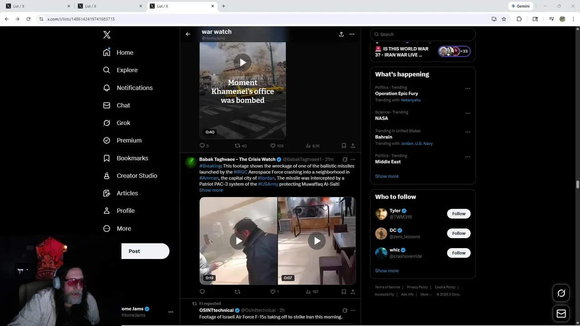Click the Search input field
Viewport: 580px width, 326px height.
(x=423, y=34)
